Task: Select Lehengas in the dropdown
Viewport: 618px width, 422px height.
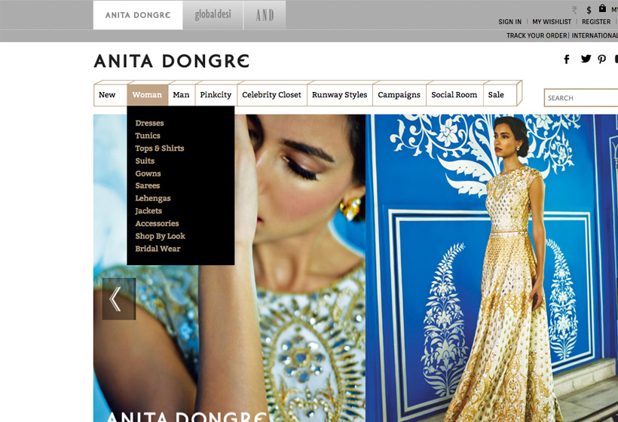Action: click(x=153, y=198)
